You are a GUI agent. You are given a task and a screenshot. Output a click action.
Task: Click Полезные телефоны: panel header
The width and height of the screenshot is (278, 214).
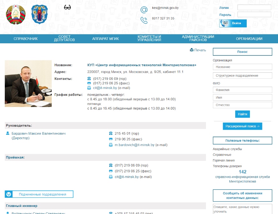click(x=243, y=141)
